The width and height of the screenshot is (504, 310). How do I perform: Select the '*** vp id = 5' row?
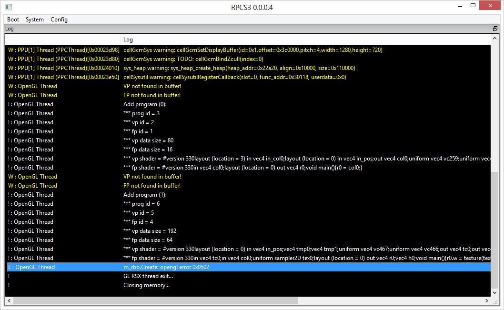pos(249,212)
